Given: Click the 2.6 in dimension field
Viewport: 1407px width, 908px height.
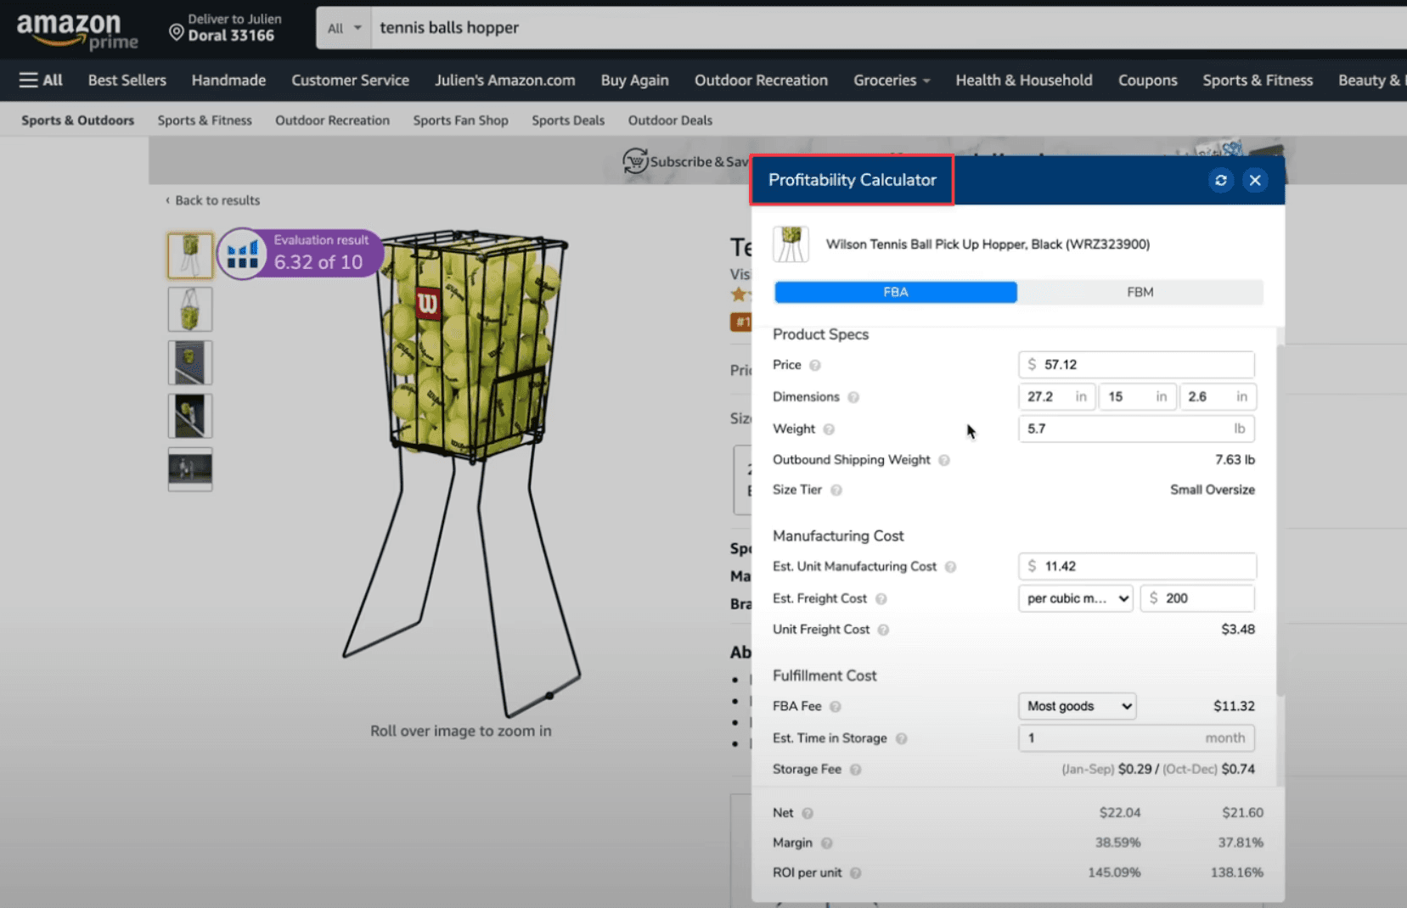Looking at the screenshot, I should [x=1218, y=396].
